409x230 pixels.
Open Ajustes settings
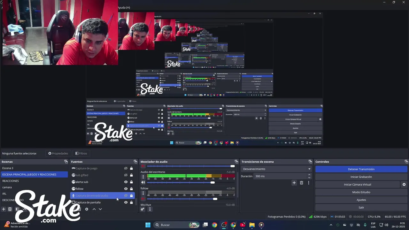point(361,200)
